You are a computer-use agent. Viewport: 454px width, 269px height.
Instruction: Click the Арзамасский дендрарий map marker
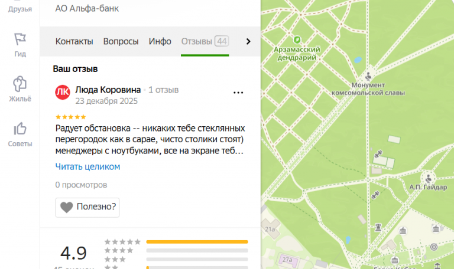point(297,40)
